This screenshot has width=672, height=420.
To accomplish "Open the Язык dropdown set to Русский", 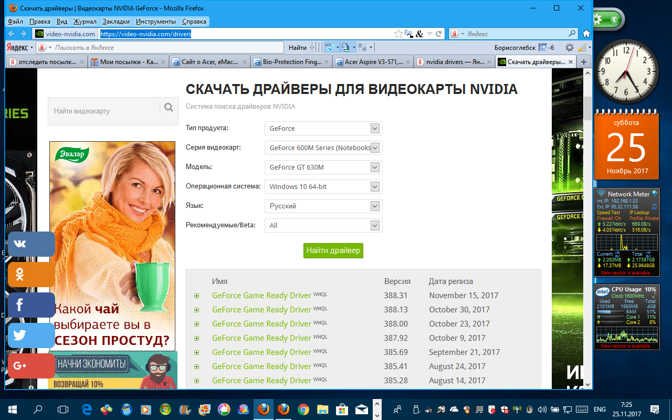I will (x=323, y=206).
